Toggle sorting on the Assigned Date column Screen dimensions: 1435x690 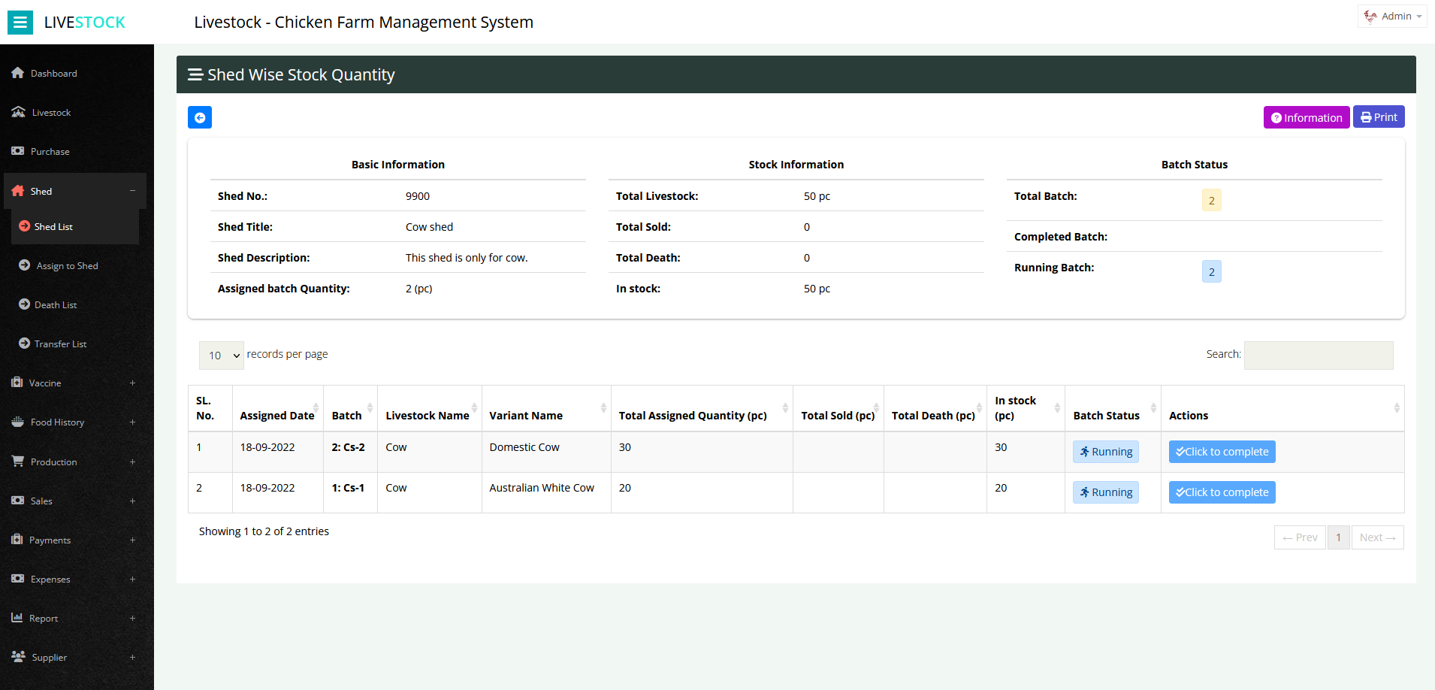(x=276, y=415)
